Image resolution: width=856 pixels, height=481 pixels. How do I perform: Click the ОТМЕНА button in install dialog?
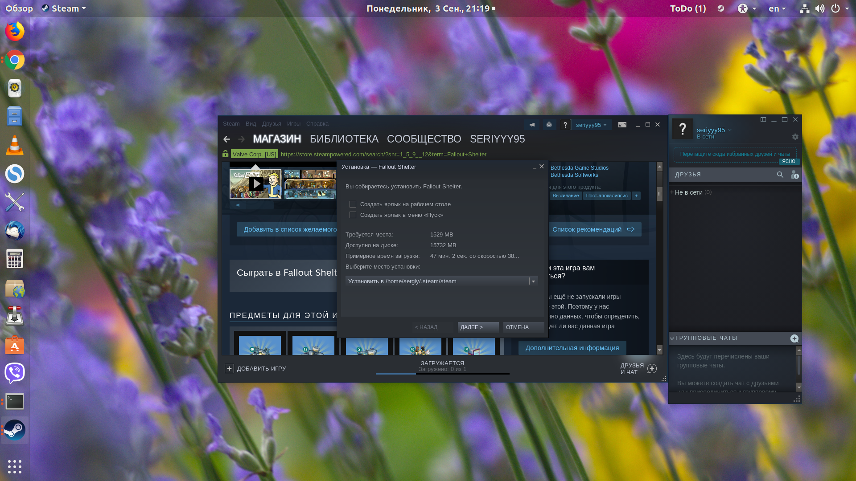click(x=523, y=327)
